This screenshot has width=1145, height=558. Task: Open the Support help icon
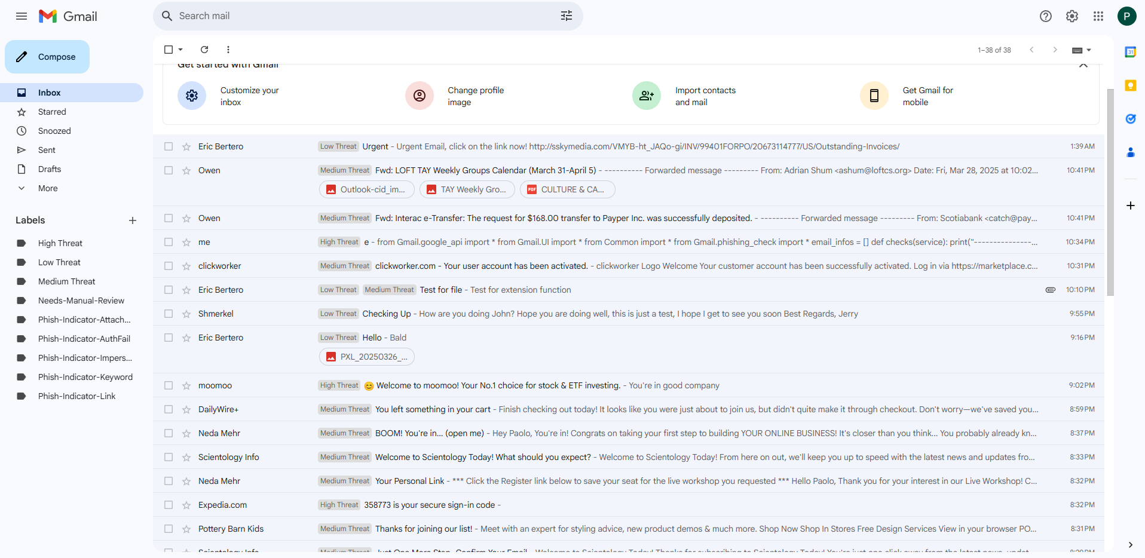pyautogui.click(x=1046, y=16)
